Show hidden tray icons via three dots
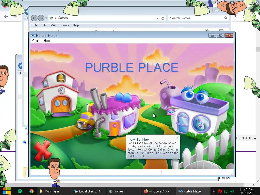Viewport: 260px width, 195px height. pyautogui.click(x=214, y=191)
